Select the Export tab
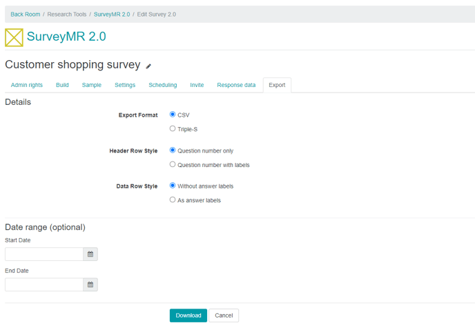 point(277,85)
